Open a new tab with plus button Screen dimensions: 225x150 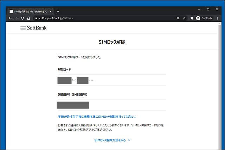point(58,12)
